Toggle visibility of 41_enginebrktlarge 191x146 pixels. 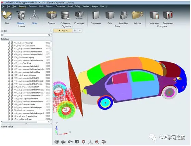[x=9, y=43]
